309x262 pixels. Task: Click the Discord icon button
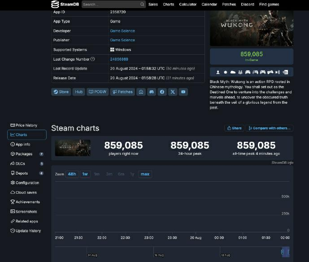(152, 92)
